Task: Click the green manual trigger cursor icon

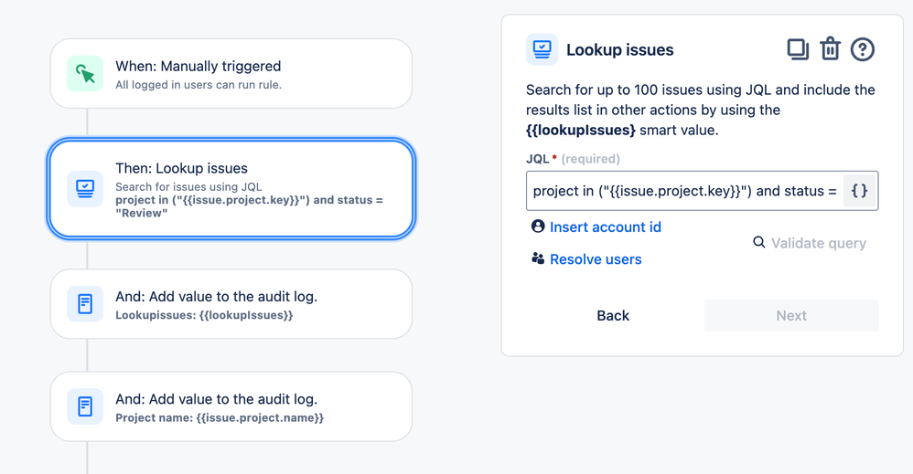Action: [x=85, y=73]
